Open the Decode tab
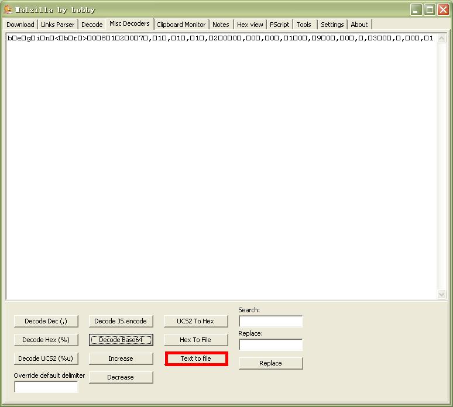Screen dimensions: 453x407 click(x=92, y=25)
